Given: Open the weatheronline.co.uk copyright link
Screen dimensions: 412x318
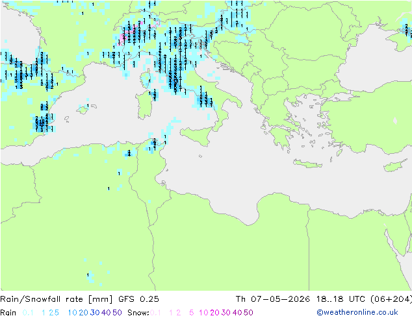Looking at the screenshot, I should tap(357, 312).
